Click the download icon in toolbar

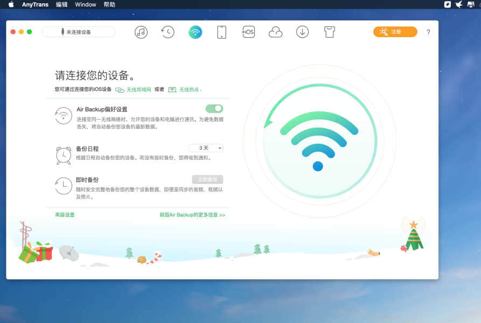[x=302, y=32]
